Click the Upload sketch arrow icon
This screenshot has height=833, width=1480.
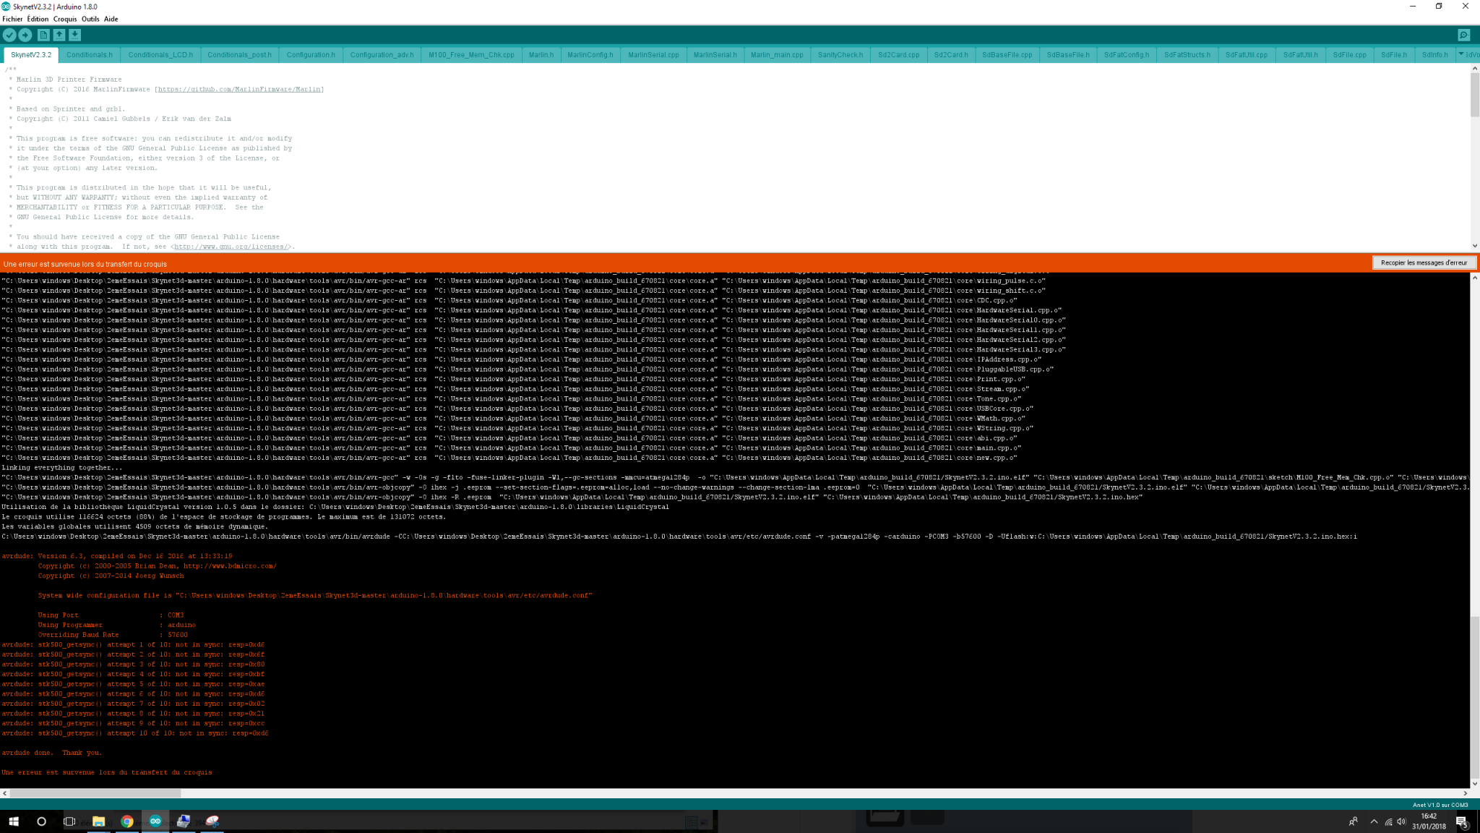(x=25, y=35)
